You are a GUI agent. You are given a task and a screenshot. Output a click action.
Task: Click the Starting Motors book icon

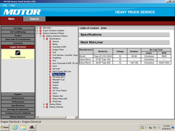(x=47, y=104)
